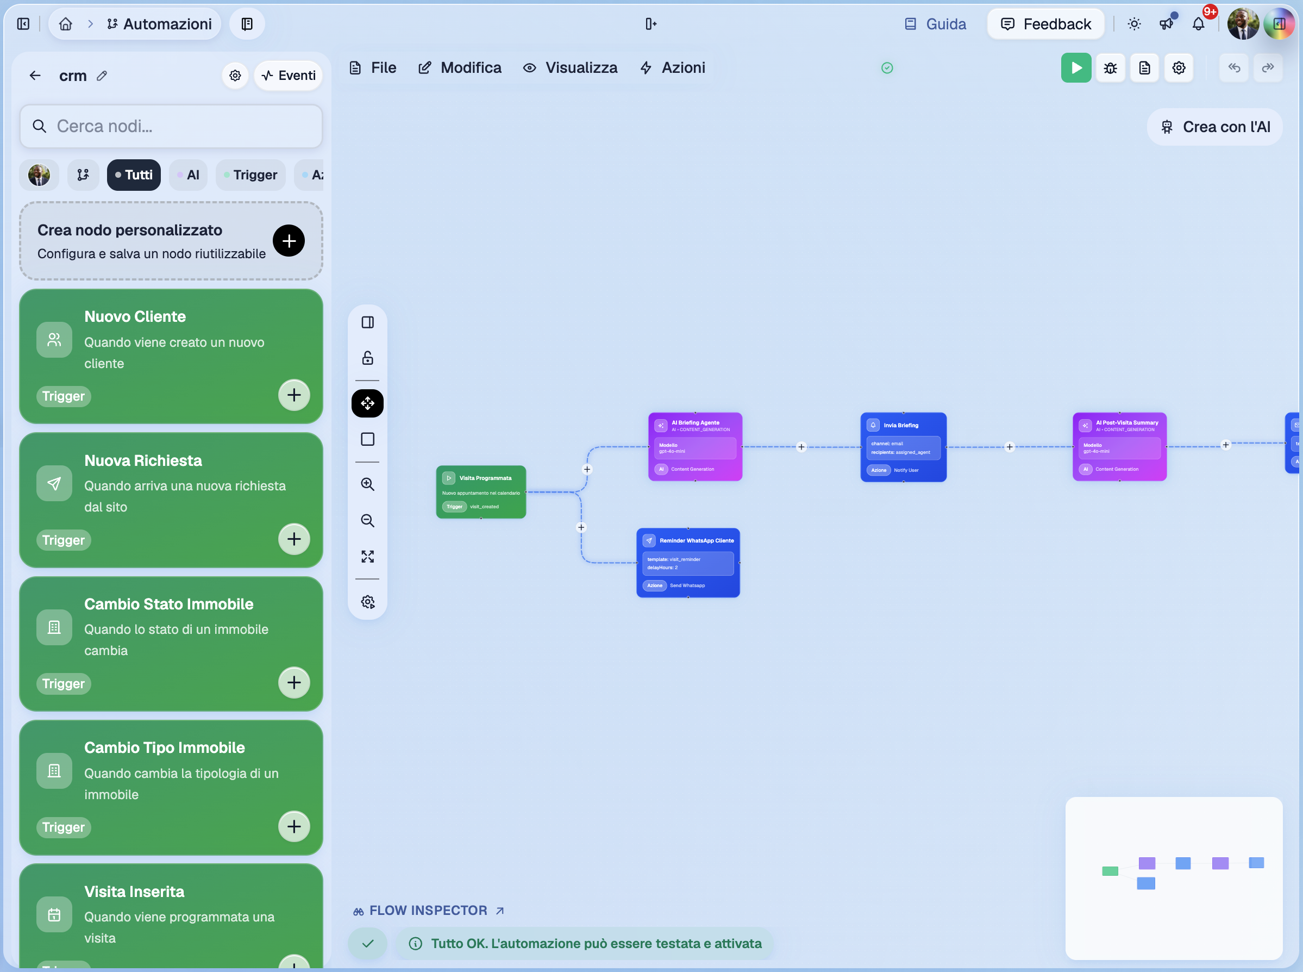Toggle the canvas lock icon
Viewport: 1303px width, 972px height.
(x=367, y=358)
